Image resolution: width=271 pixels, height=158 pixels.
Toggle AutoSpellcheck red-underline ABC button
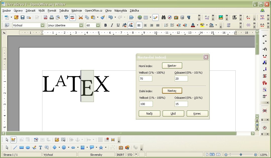73,17
